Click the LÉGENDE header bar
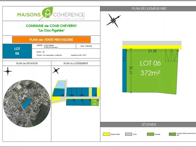 tap(148, 124)
